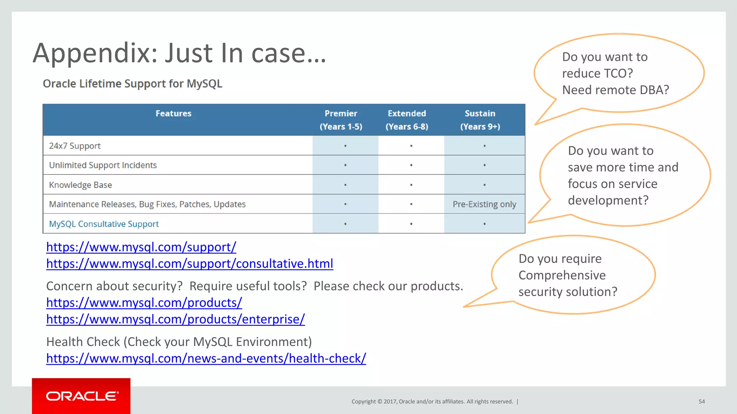Viewport: 737px width, 414px height.
Task: Click the Appendix: Just In case title
Action: point(179,53)
